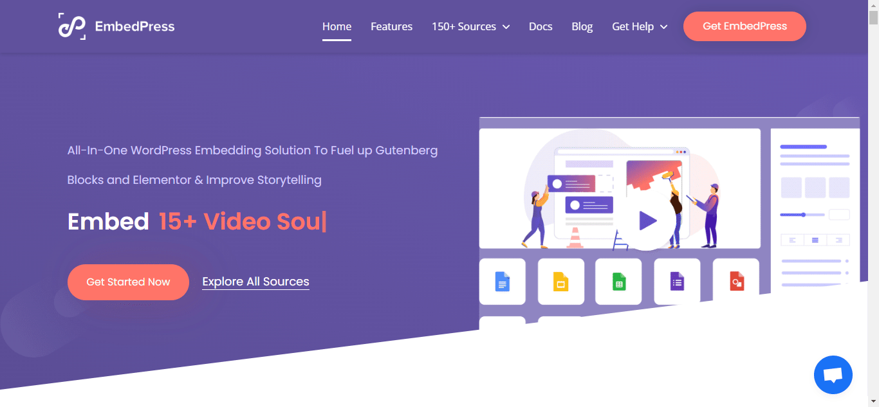The width and height of the screenshot is (879, 407).
Task: Click the slider control in sidebar mockup
Action: [x=804, y=214]
